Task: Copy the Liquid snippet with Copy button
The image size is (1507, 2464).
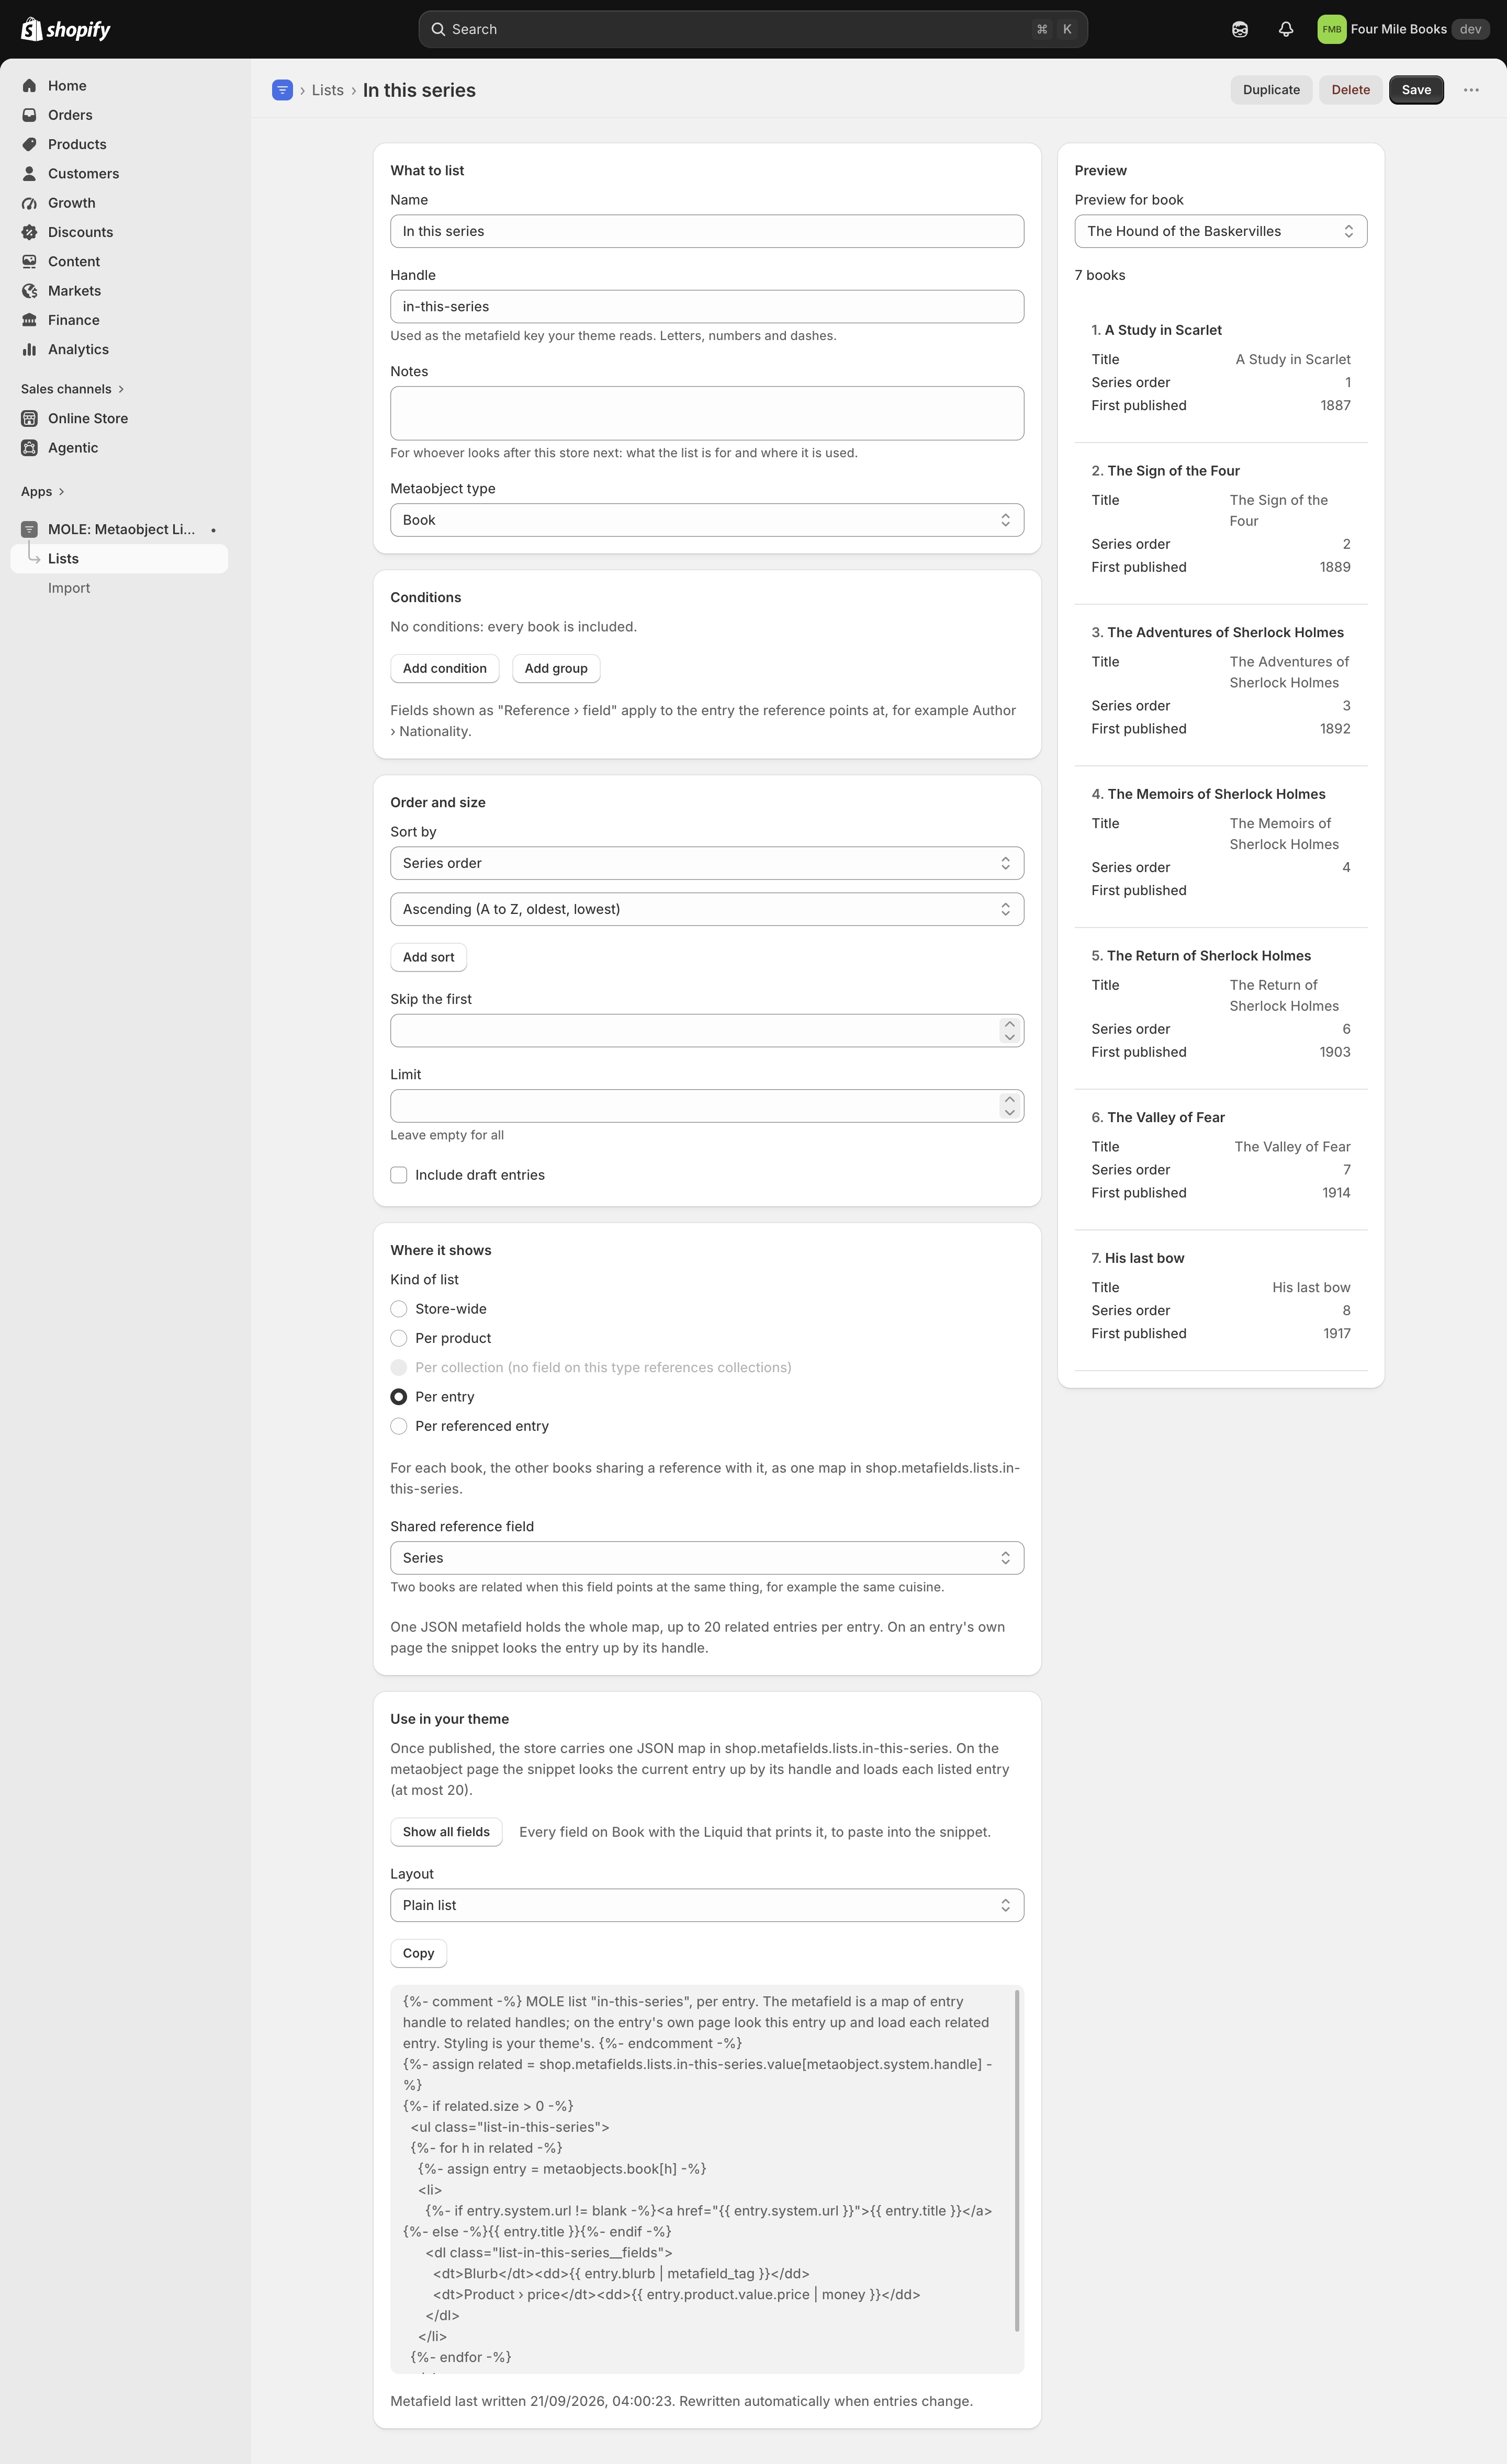Action: (x=418, y=1953)
